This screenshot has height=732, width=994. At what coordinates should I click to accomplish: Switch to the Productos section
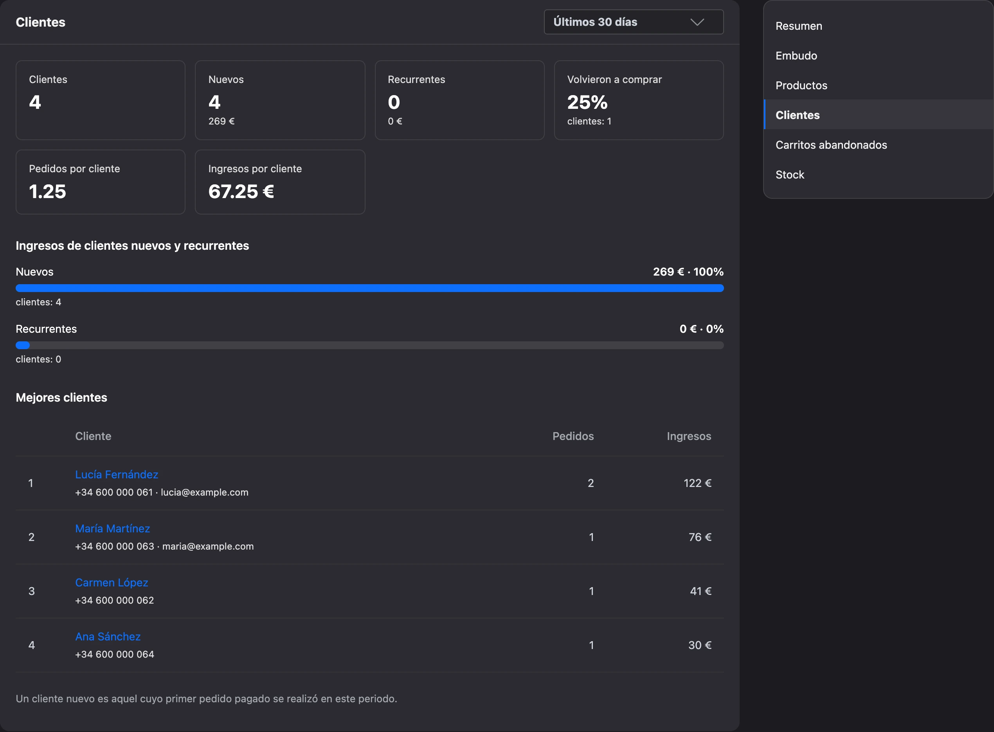(x=879, y=85)
